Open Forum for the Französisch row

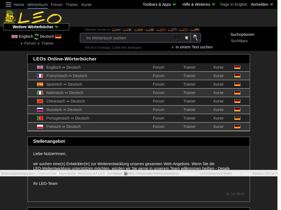[158, 76]
